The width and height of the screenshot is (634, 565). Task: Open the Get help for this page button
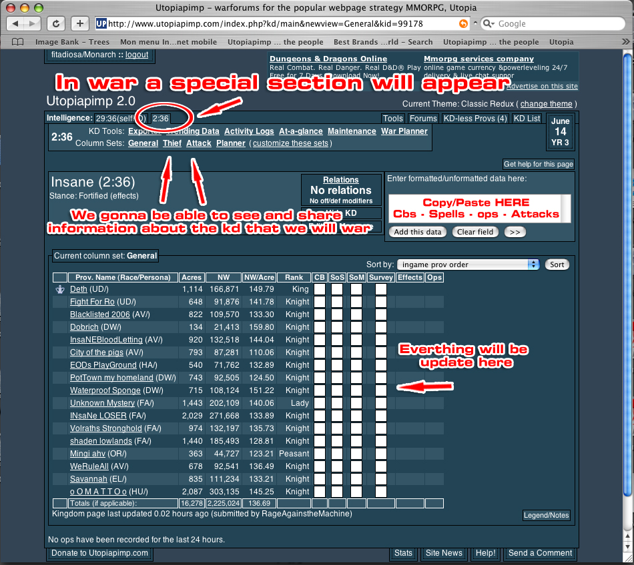point(538,165)
